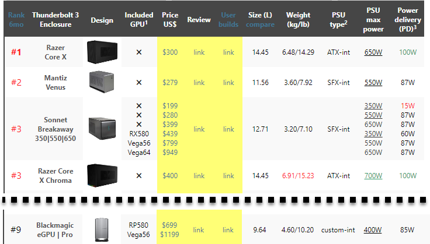Image resolution: width=430 pixels, height=244 pixels.
Task: Open the User builds link for Blackmagic eGPU
Action: [x=228, y=230]
